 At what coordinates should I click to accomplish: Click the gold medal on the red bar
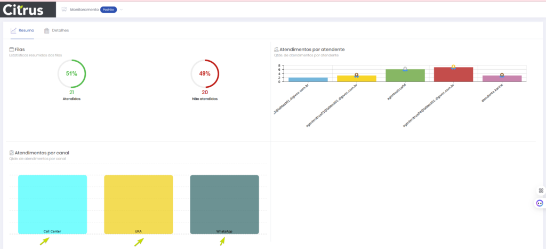453,67
